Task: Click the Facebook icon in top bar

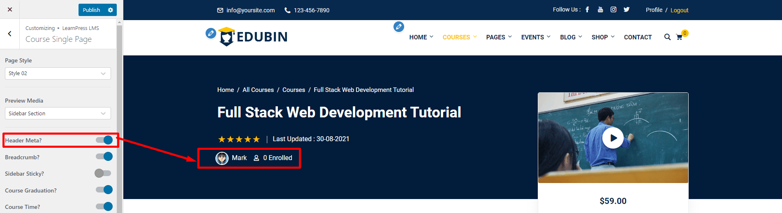Action: pyautogui.click(x=587, y=9)
